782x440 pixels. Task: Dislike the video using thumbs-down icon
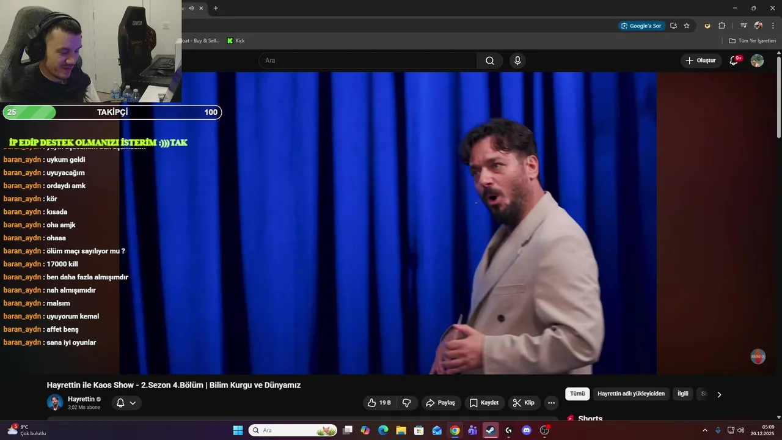click(406, 403)
